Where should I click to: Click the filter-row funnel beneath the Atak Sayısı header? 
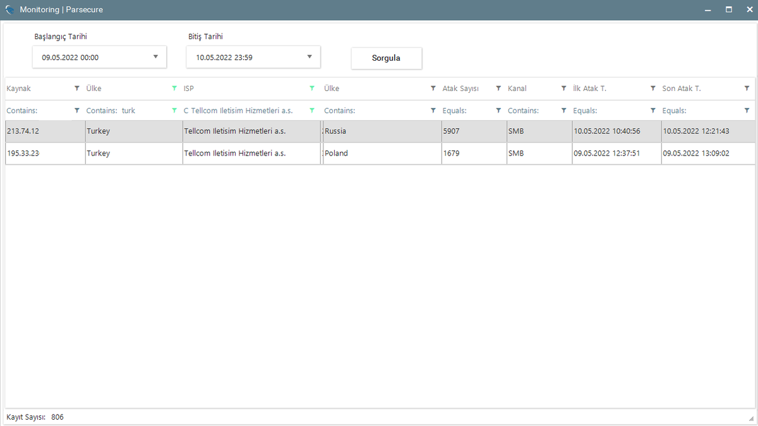498,111
